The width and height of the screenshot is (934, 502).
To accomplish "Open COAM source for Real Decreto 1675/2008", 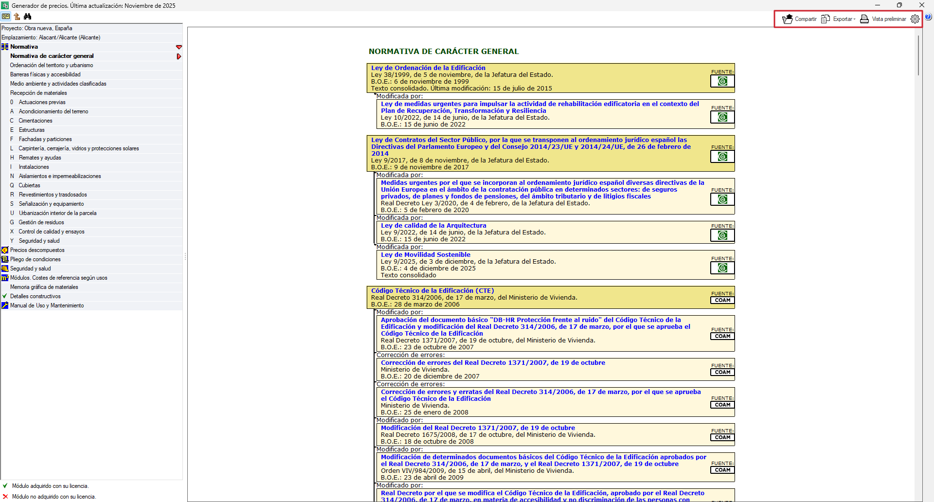I will click(x=722, y=437).
